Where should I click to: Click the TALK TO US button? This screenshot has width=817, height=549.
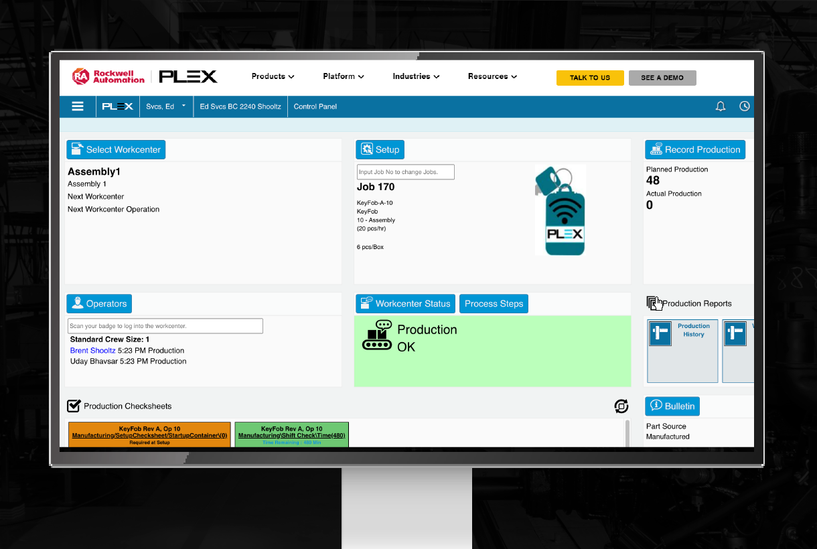click(x=590, y=78)
